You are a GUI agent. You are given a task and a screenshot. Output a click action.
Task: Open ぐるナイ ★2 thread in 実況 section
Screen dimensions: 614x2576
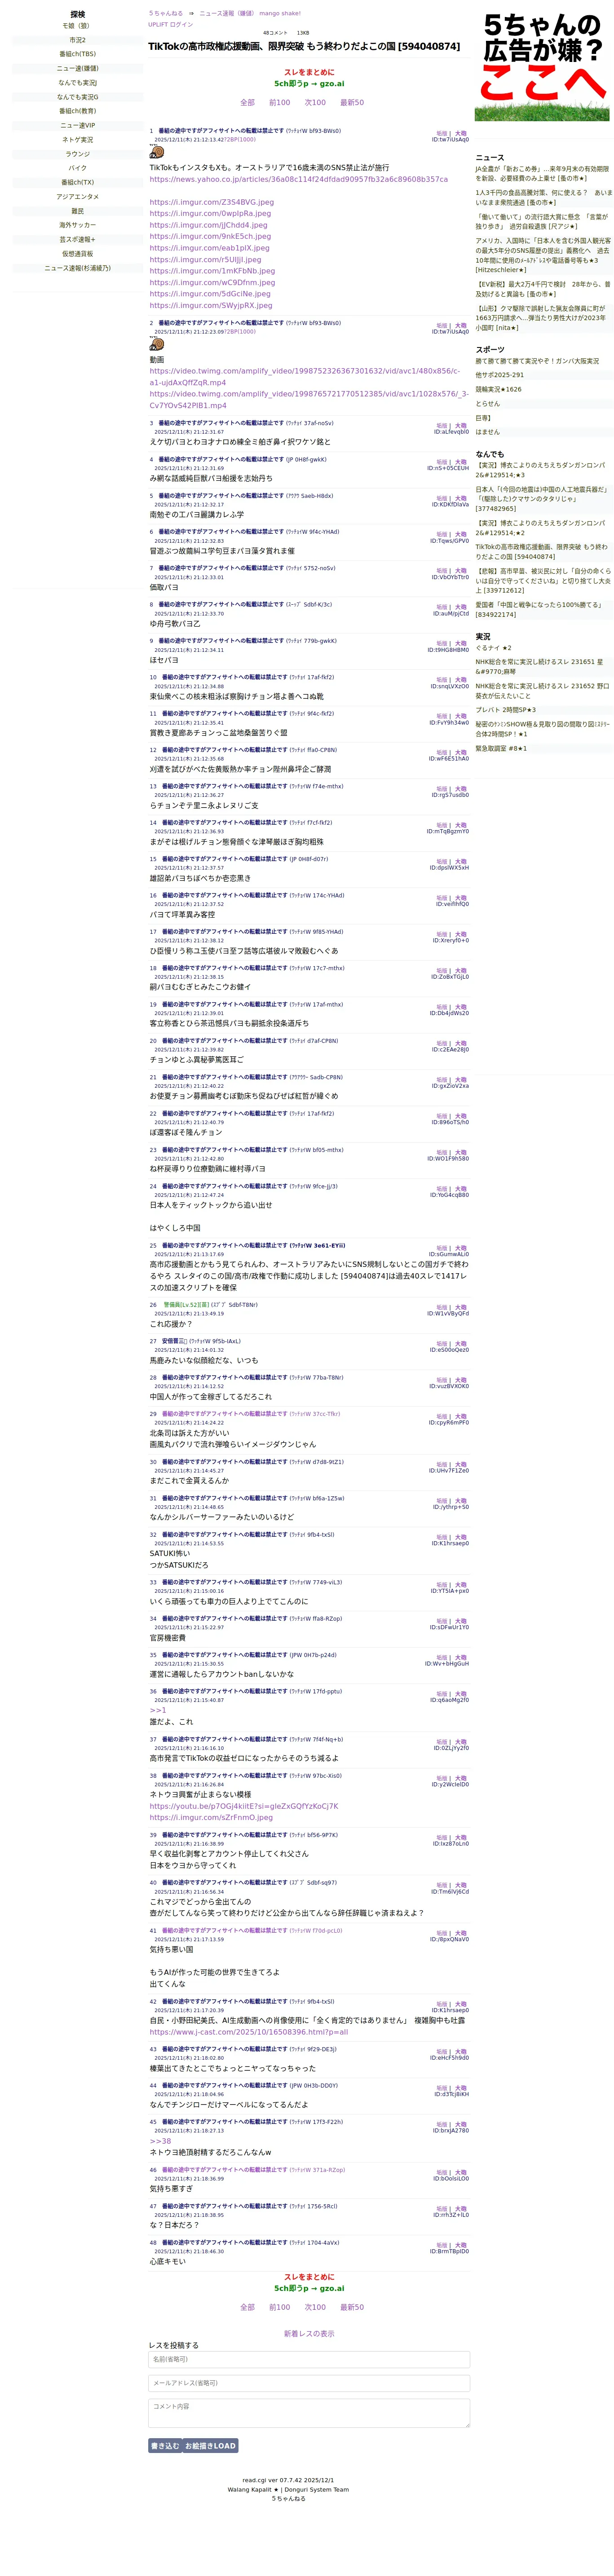pos(493,648)
